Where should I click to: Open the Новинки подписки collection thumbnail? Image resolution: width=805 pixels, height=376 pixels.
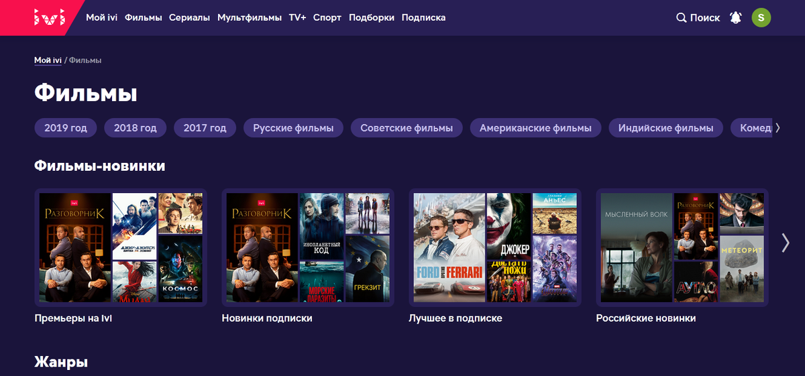pyautogui.click(x=308, y=247)
